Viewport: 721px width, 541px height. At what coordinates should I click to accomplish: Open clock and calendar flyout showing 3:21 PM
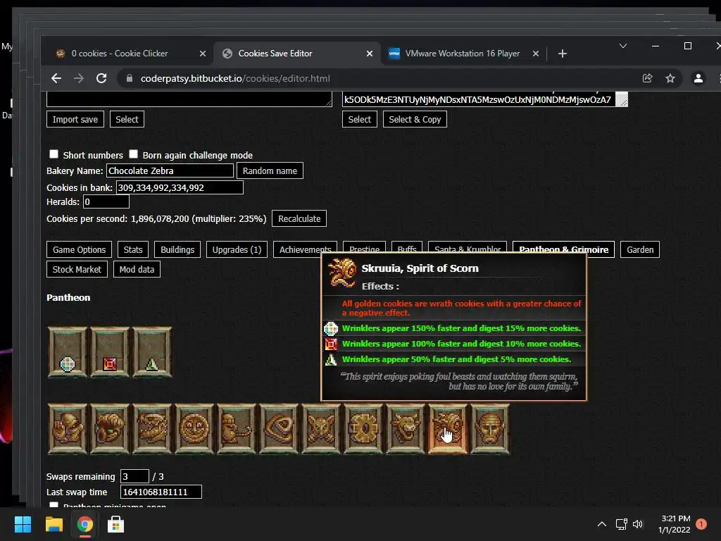674,524
